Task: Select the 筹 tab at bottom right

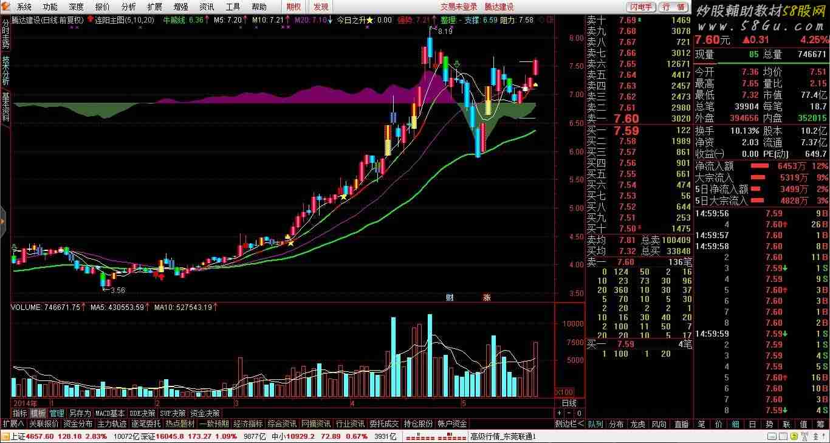Action: 821,424
